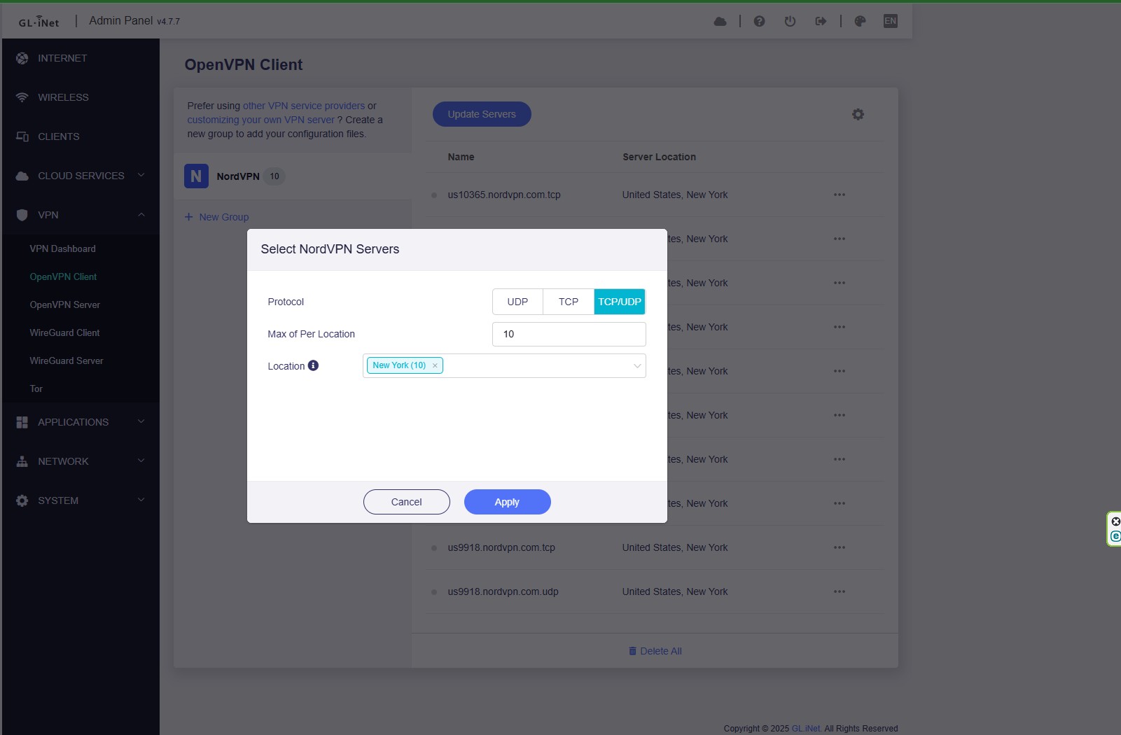Click the Cancel button
Image resolution: width=1121 pixels, height=735 pixels.
pyautogui.click(x=406, y=502)
